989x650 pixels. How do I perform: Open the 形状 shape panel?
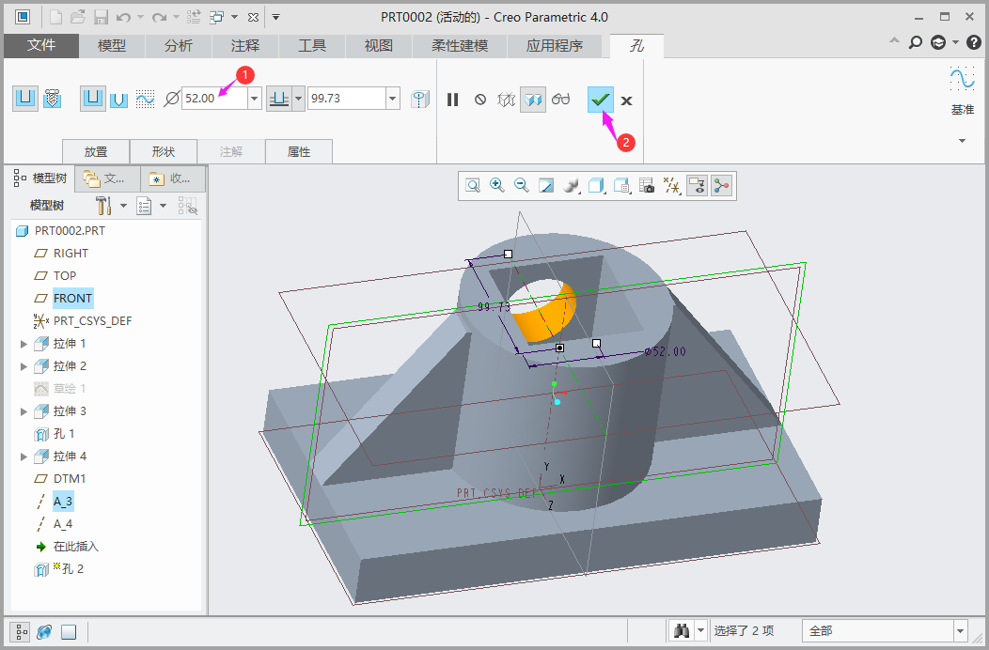click(163, 151)
